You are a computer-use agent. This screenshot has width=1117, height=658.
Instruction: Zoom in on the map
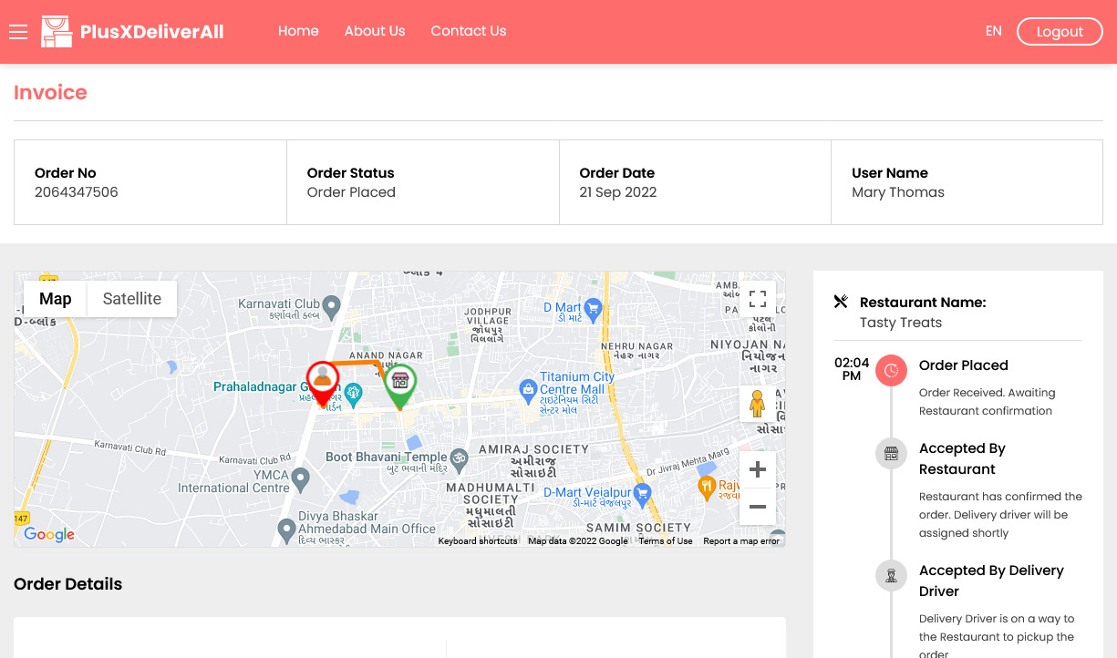[x=757, y=470]
